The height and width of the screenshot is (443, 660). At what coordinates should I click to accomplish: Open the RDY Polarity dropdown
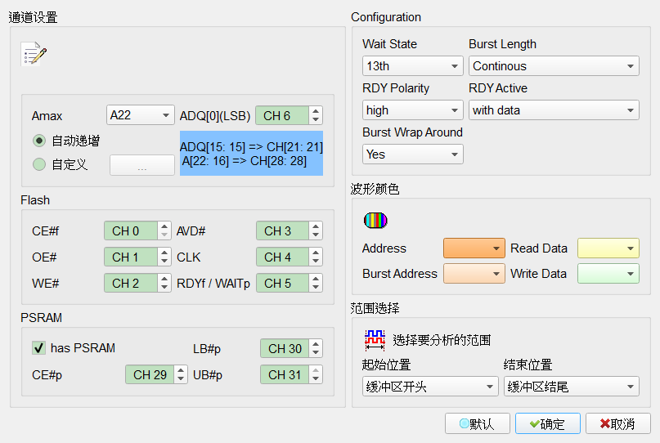pos(412,110)
